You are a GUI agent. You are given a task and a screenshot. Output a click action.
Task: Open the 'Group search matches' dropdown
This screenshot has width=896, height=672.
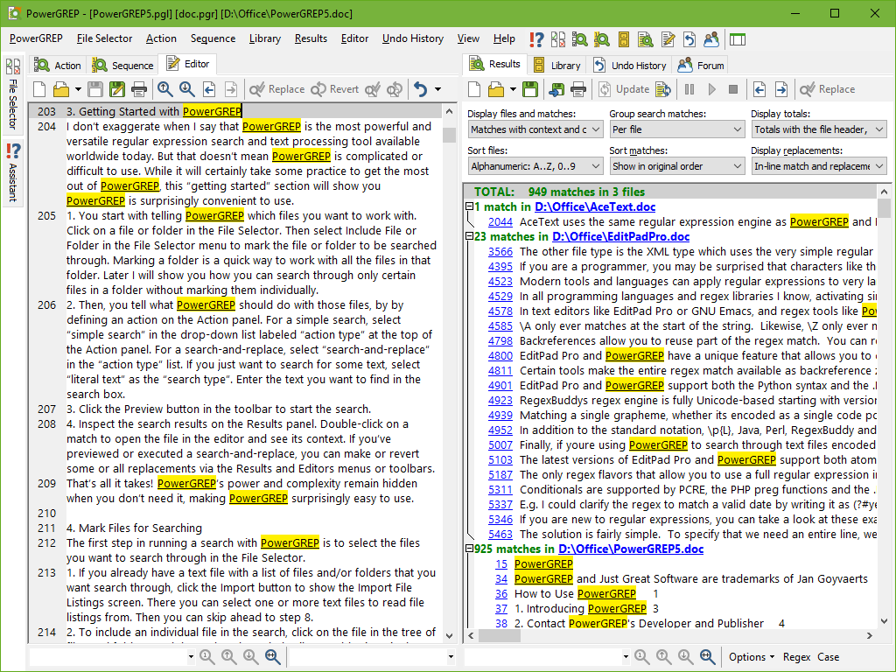click(676, 129)
